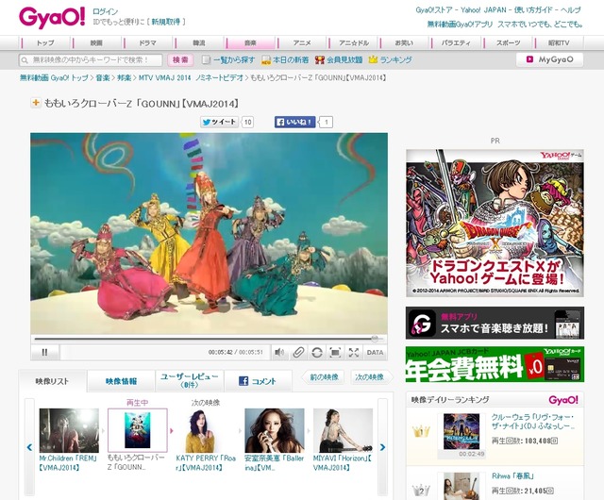Switch to the enlarged screen mode icon

(335, 353)
